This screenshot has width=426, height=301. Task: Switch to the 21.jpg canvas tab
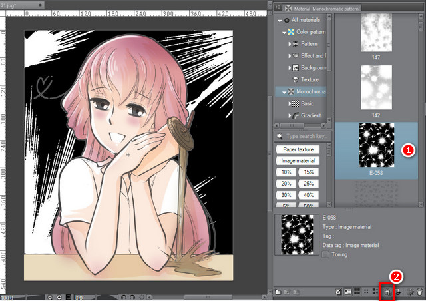pos(22,5)
